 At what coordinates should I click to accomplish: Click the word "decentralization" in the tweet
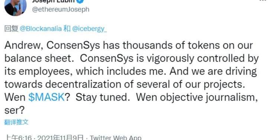83,85
